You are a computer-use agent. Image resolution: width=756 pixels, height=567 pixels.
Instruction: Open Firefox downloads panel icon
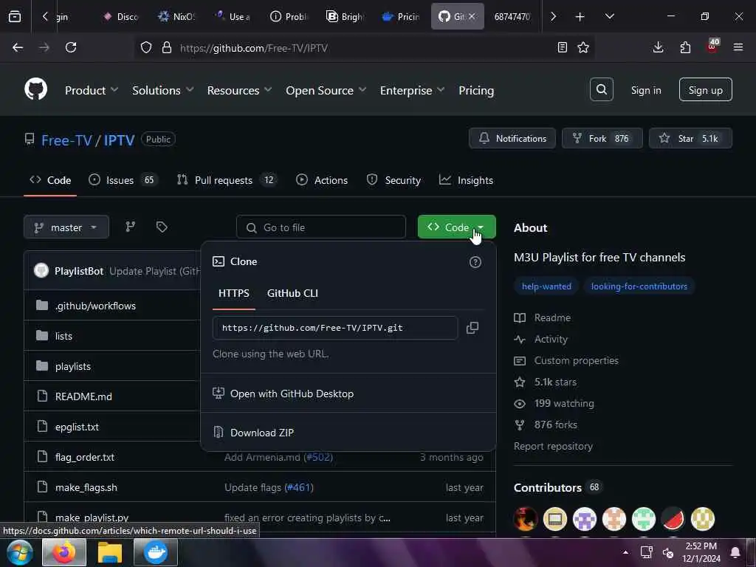pyautogui.click(x=658, y=47)
